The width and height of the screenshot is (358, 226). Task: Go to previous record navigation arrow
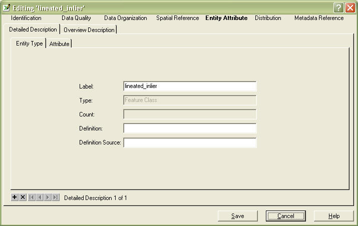[40, 197]
